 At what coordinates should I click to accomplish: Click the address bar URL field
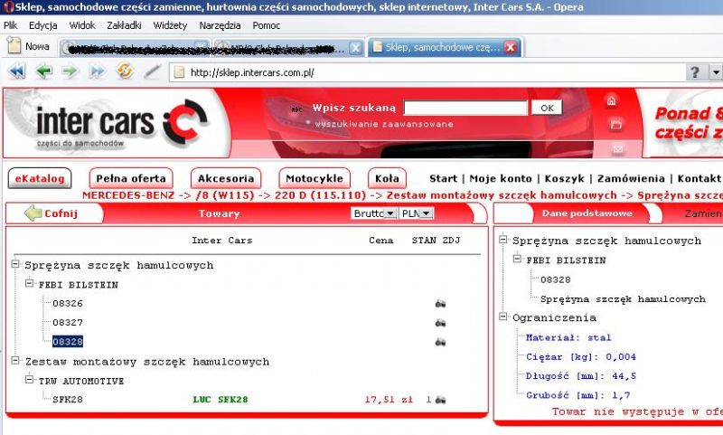(428, 72)
